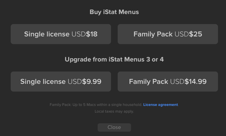Click the "Upgrade from iStat Menus 3 or 4" heading
The height and width of the screenshot is (136, 226).
[x=114, y=59]
